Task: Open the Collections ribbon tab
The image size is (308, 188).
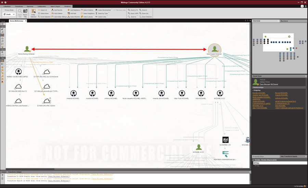Action: tap(7, 6)
